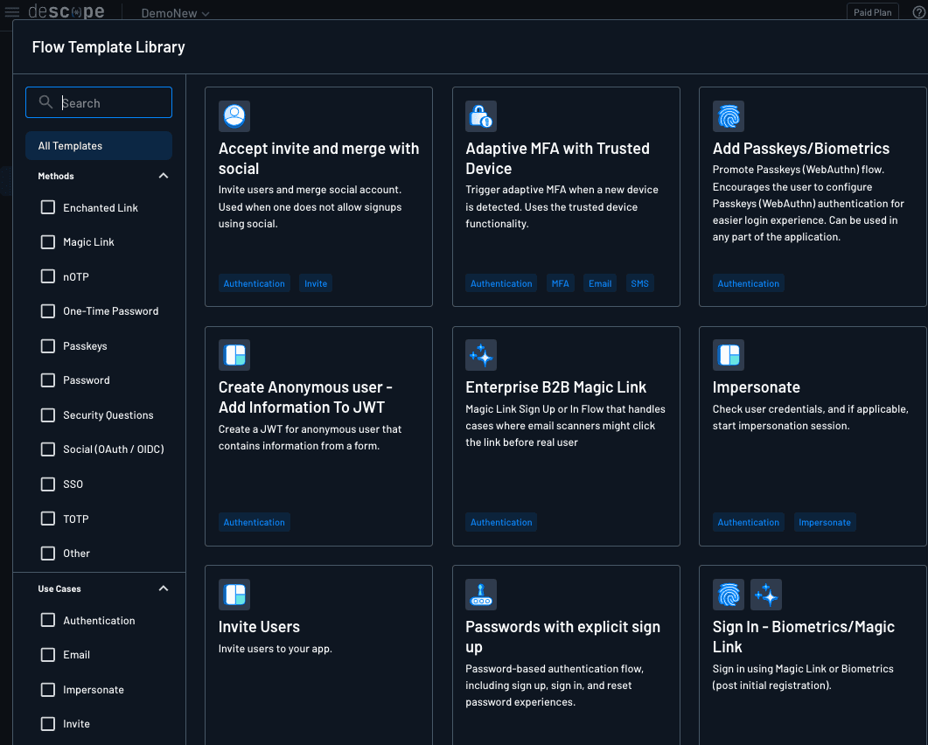Enable the Impersonate use case checkbox
928x745 pixels.
[47, 689]
